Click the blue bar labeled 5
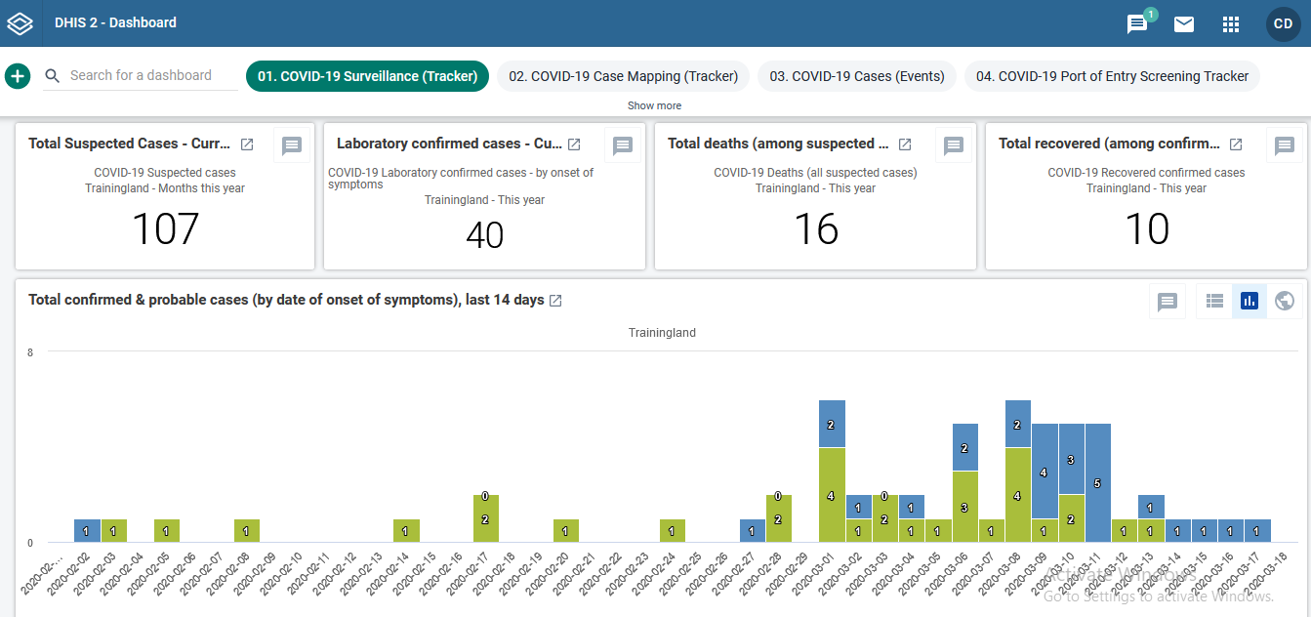 coord(1098,483)
